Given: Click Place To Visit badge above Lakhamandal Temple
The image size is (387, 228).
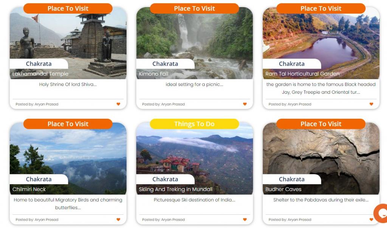Looking at the screenshot, I should [x=68, y=8].
